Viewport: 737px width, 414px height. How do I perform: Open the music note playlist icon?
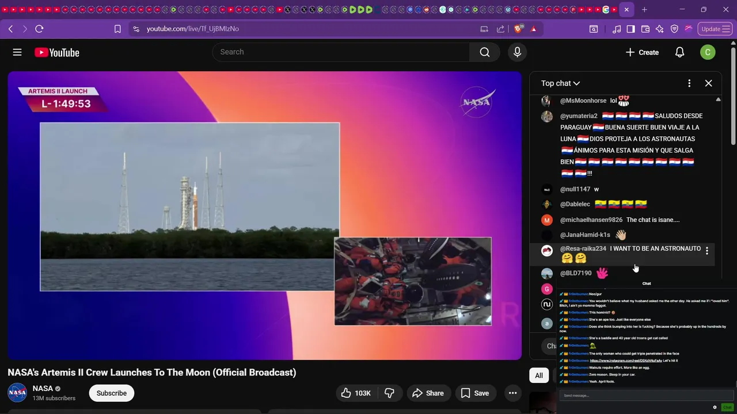[617, 29]
